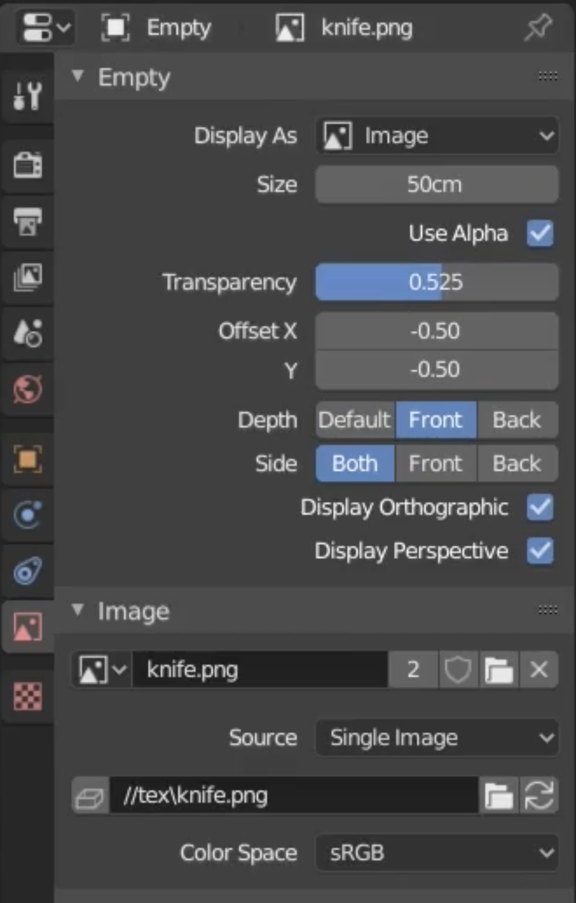Adjust the Transparency slider
This screenshot has height=903, width=576.
(437, 282)
